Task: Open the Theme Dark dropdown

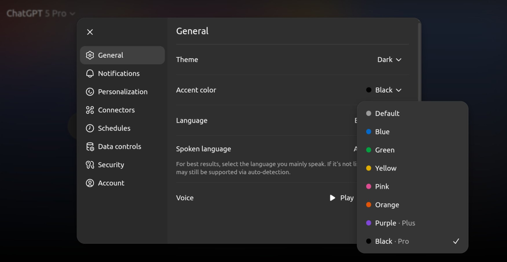Action: [x=389, y=60]
